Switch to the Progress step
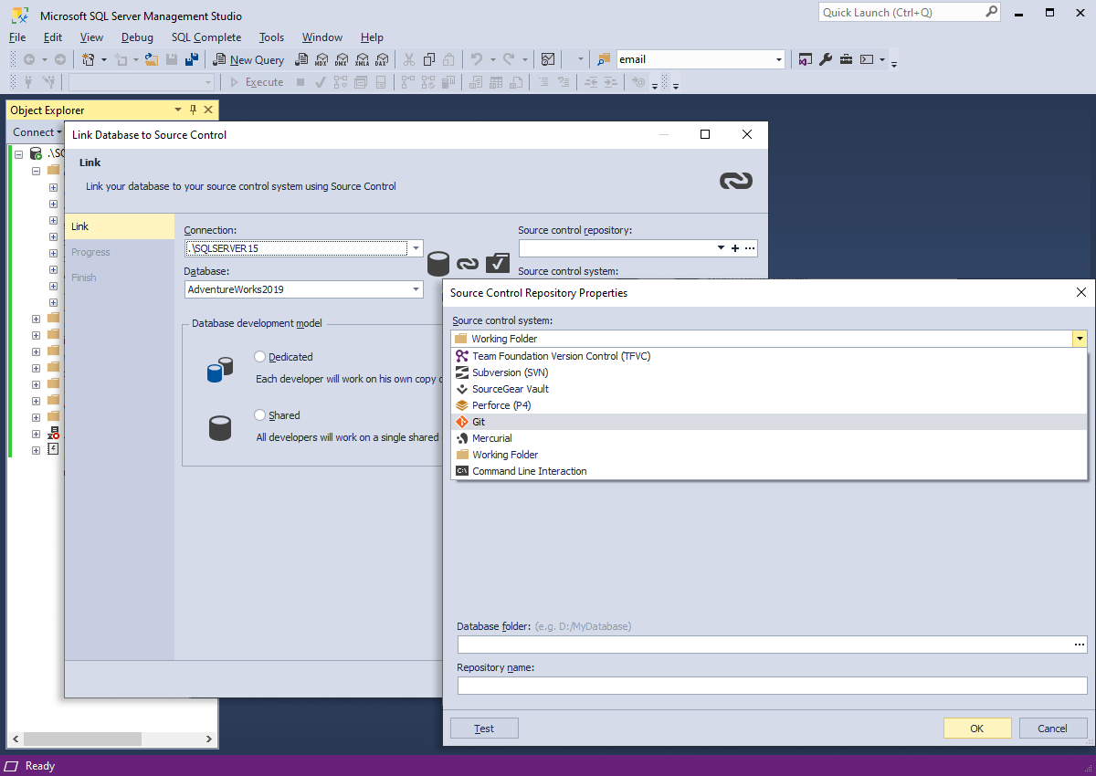This screenshot has height=776, width=1096. [x=90, y=252]
